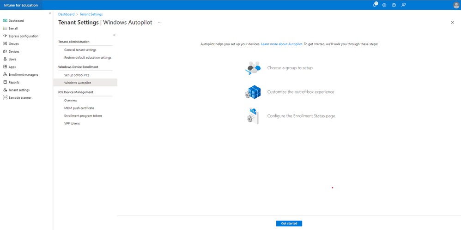This screenshot has height=230, width=461.
Task: Collapse the main left navigation sidebar
Action: (50, 13)
